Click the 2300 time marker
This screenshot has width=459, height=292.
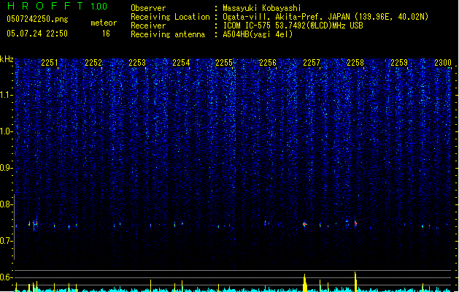coord(443,63)
